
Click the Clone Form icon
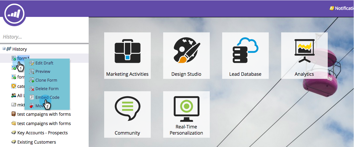(x=32, y=80)
